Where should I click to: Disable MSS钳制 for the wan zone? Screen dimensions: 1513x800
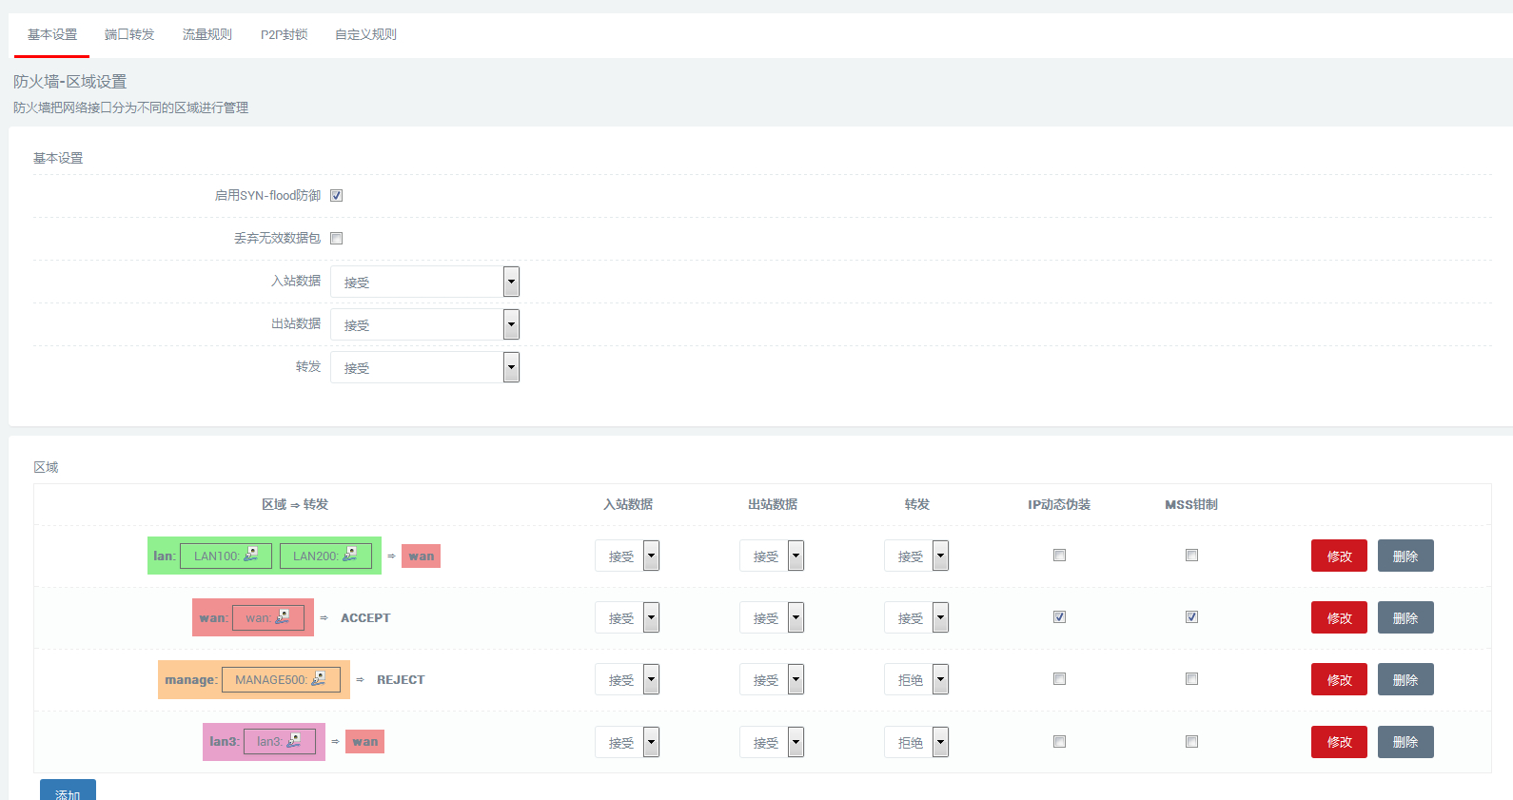1191,616
